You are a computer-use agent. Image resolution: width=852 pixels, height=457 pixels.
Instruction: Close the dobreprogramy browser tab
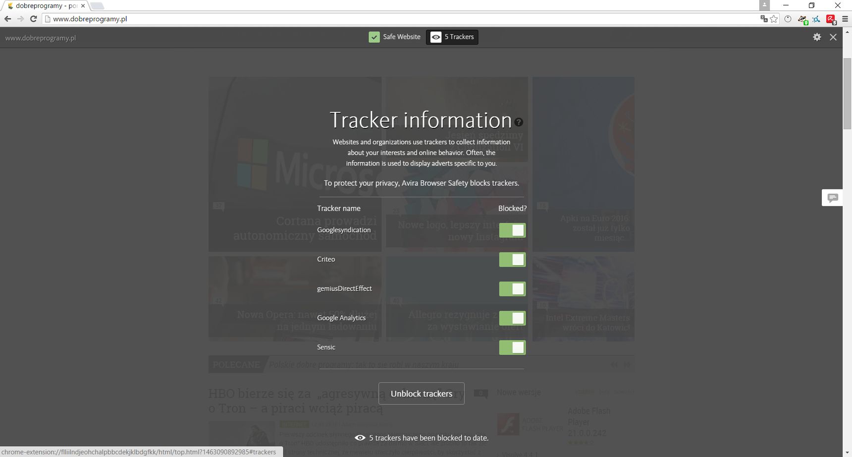[x=83, y=6]
